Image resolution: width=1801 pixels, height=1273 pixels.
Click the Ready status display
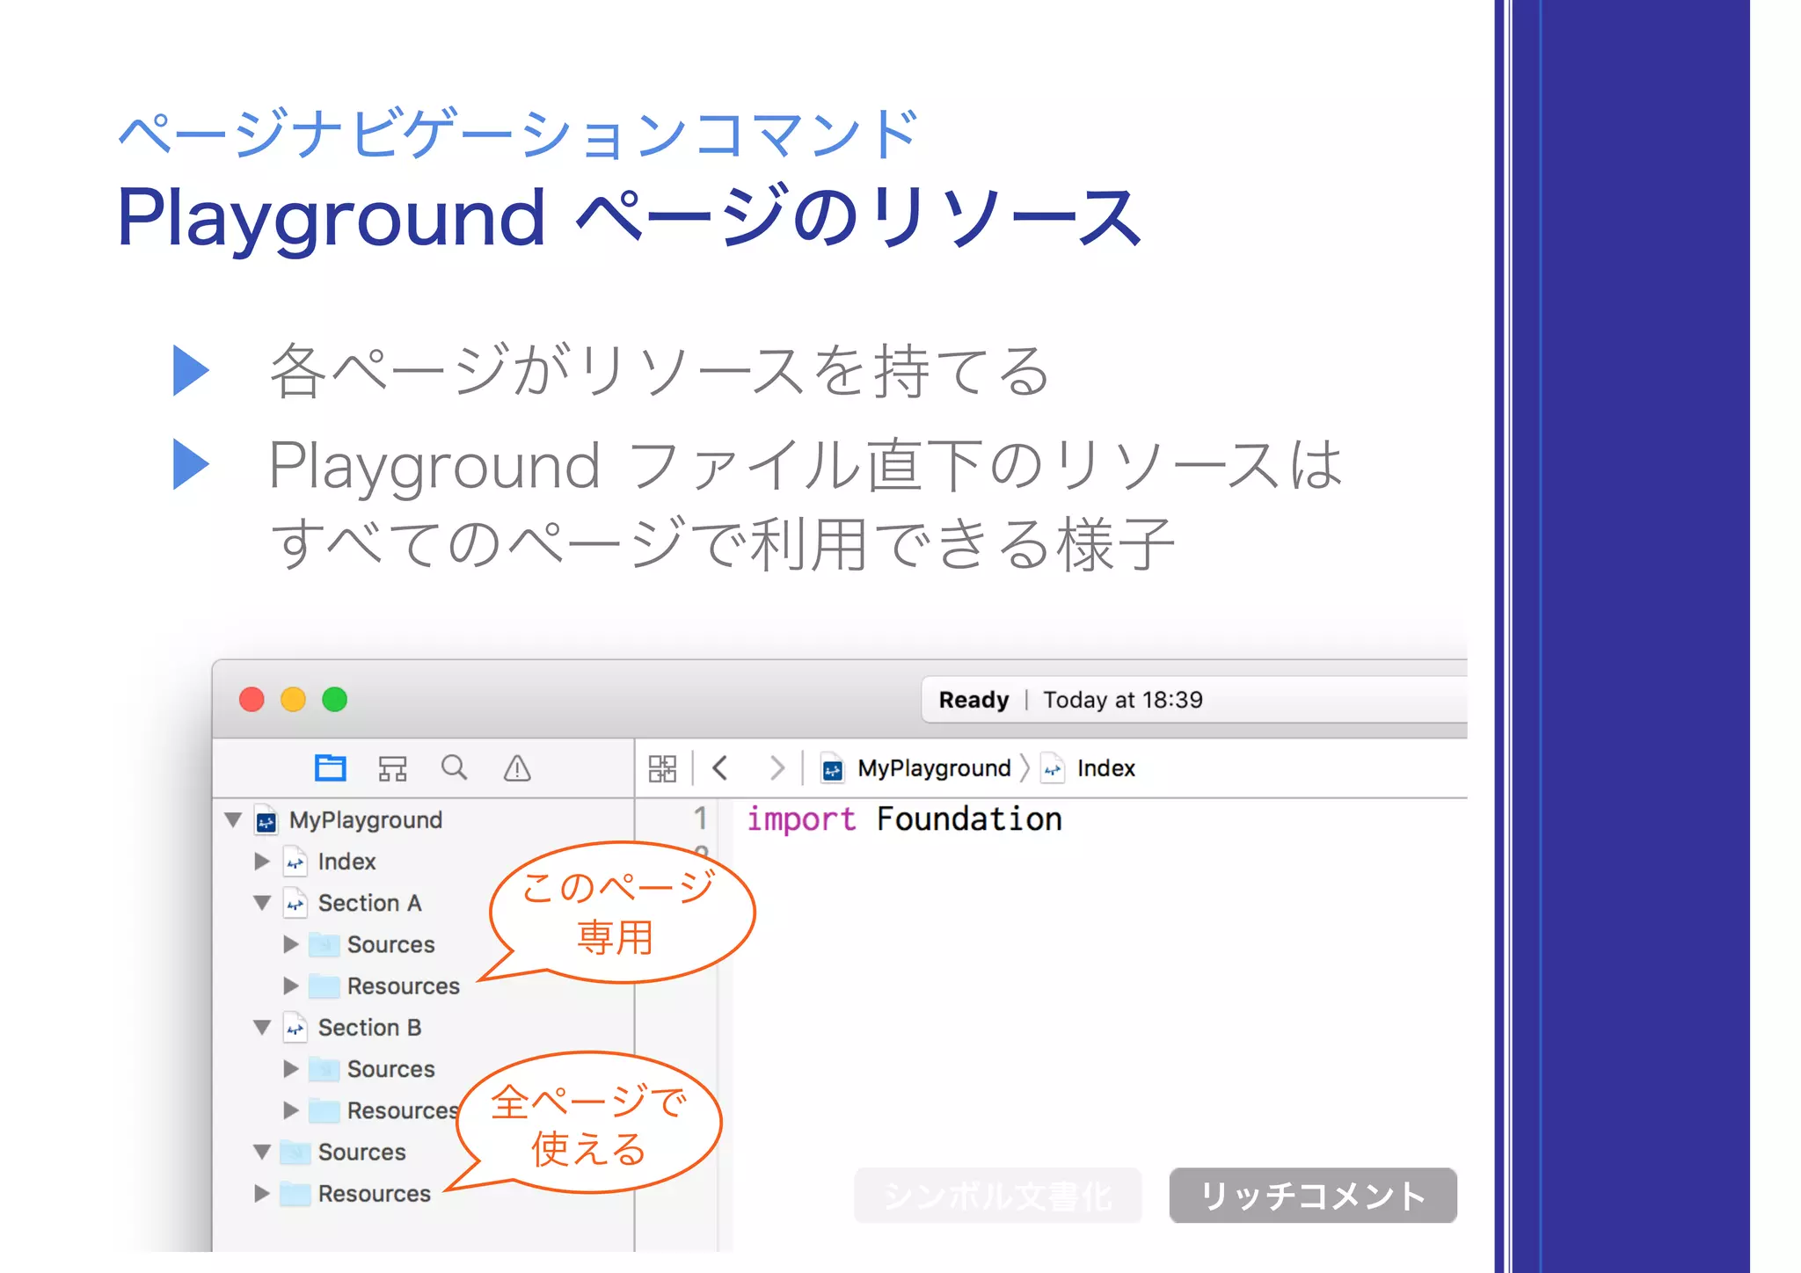click(1194, 700)
